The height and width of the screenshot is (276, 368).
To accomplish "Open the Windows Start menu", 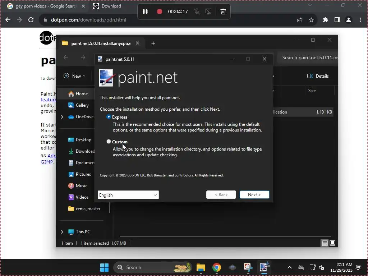I will (105, 267).
